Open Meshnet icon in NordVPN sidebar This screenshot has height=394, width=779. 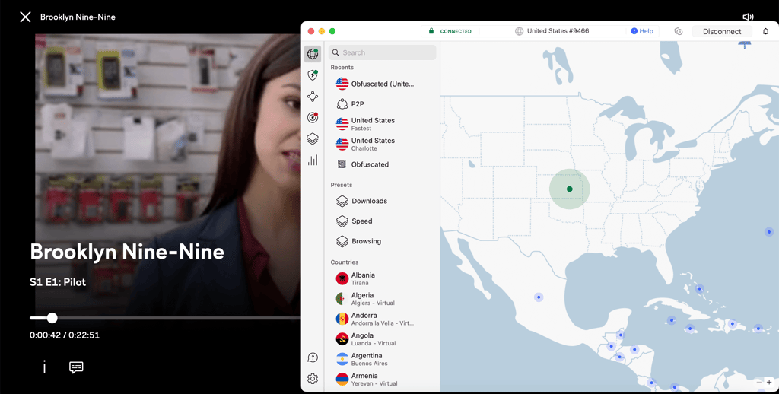(313, 97)
